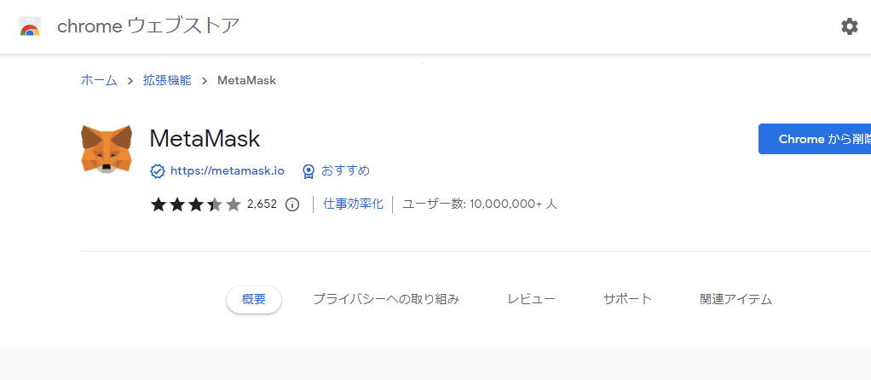
Task: Click the Chrome Web Store rainbow logo
Action: (30, 26)
